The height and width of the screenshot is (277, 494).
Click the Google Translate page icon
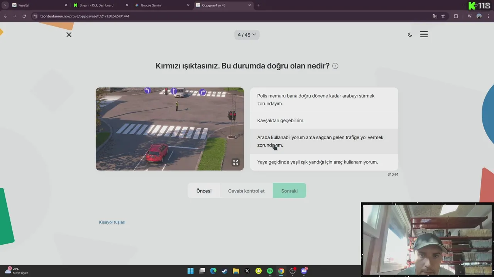coord(435,16)
